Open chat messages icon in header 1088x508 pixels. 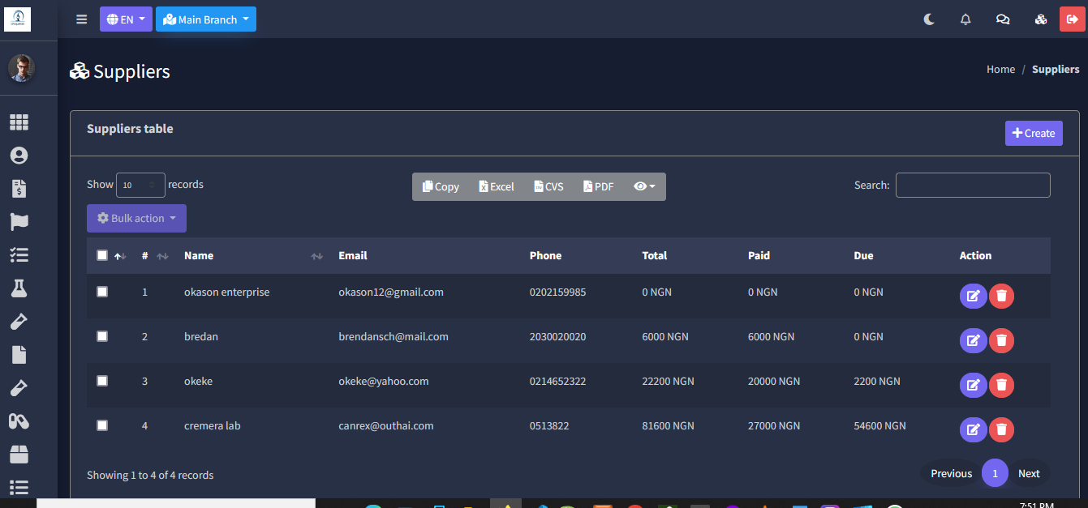point(1003,19)
